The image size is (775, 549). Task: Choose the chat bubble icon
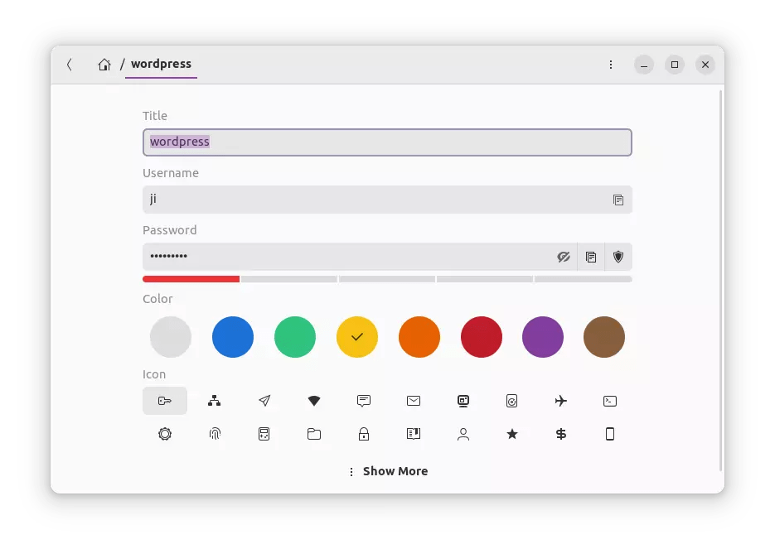pos(364,401)
